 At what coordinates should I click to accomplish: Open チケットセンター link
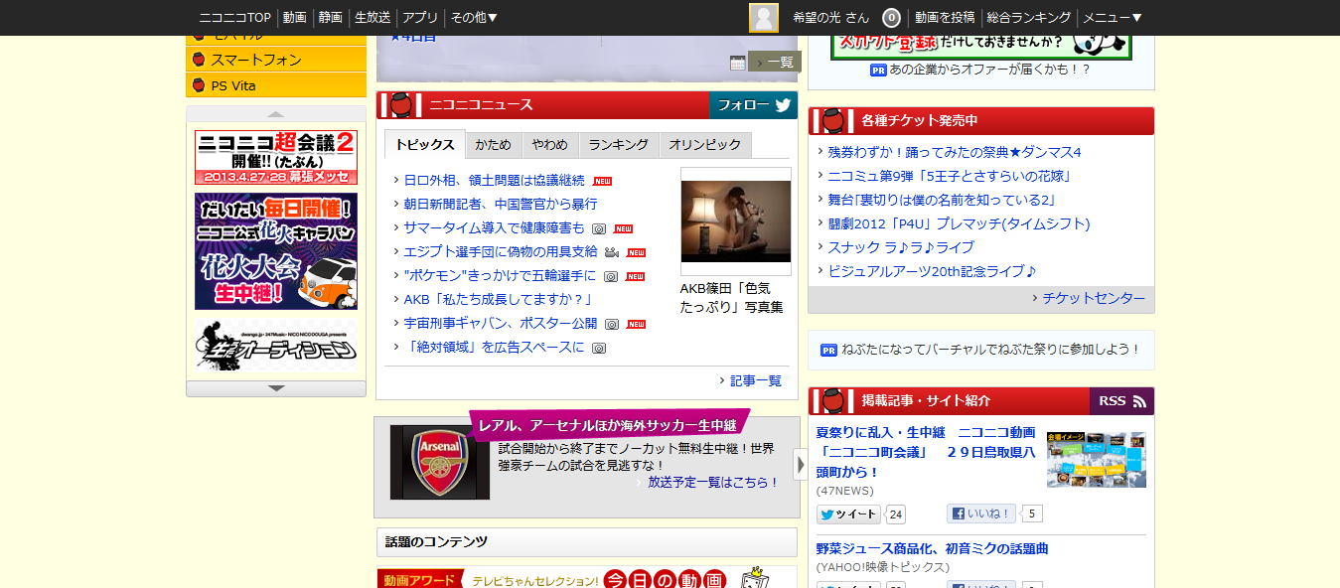[x=1093, y=298]
